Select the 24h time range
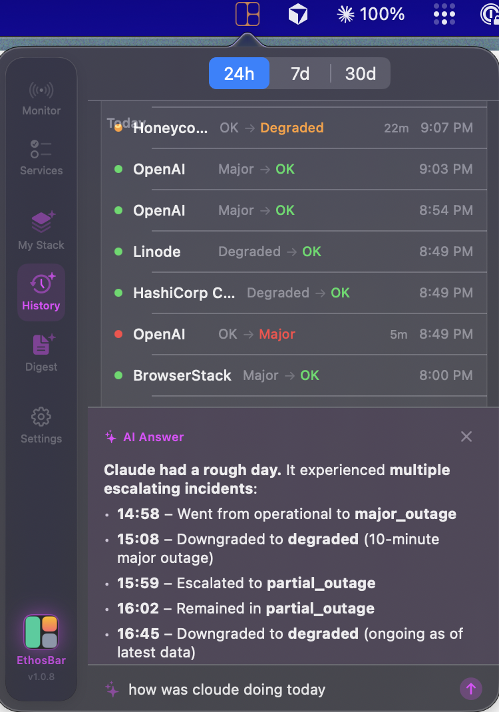This screenshot has width=499, height=712. [239, 73]
